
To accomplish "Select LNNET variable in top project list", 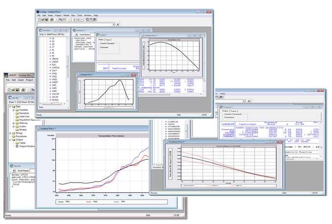I will pyautogui.click(x=55, y=82).
